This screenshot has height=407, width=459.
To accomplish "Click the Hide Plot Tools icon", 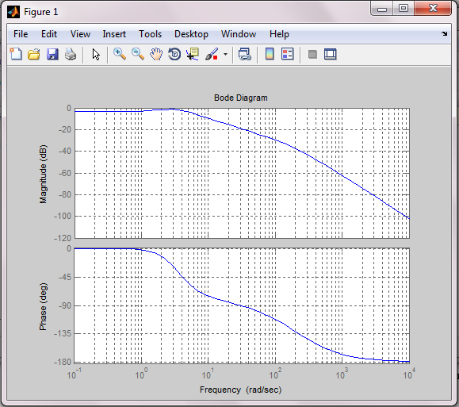I will [x=312, y=54].
